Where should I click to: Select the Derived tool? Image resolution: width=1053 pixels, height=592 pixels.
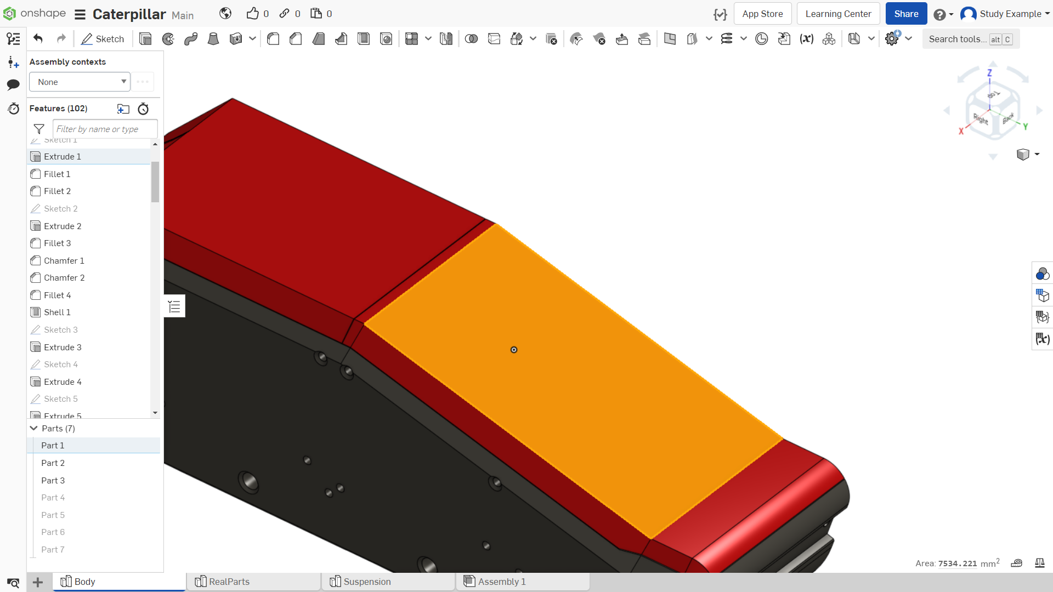[x=784, y=39]
